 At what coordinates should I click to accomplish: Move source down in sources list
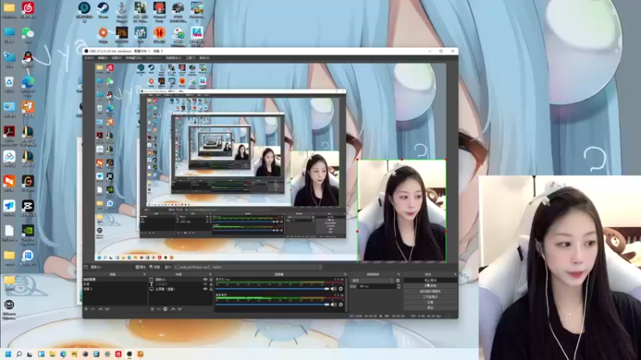tap(179, 309)
